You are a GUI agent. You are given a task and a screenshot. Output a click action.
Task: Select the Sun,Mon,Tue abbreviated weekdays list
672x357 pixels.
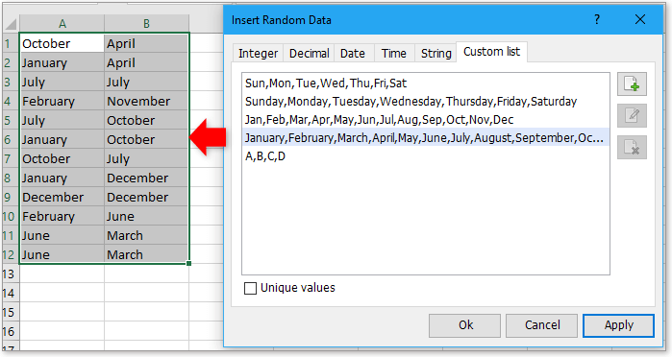(425, 83)
